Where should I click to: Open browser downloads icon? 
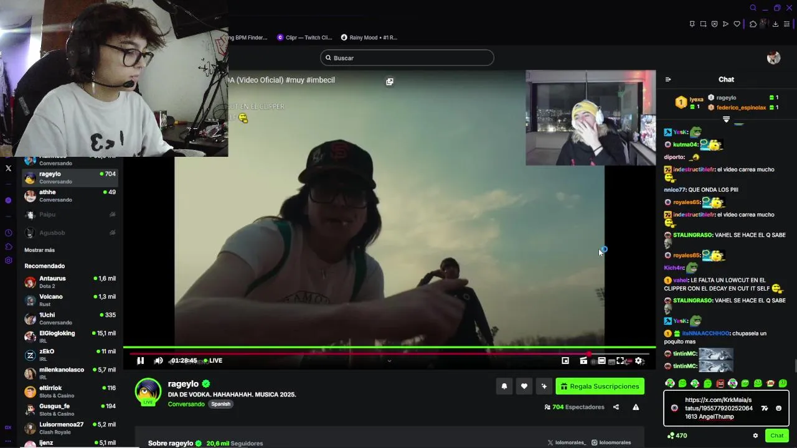point(775,24)
